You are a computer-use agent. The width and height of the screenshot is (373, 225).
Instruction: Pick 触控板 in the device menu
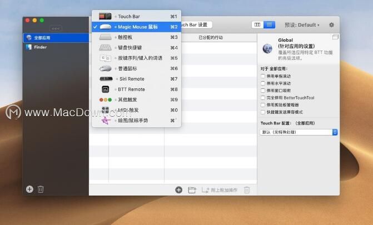click(x=136, y=37)
